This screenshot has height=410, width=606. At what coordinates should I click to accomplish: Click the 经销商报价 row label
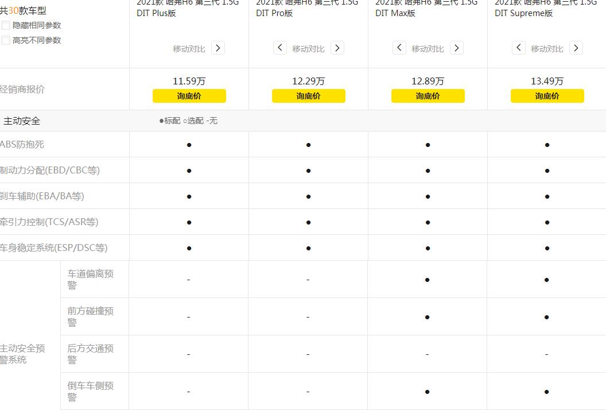point(22,90)
